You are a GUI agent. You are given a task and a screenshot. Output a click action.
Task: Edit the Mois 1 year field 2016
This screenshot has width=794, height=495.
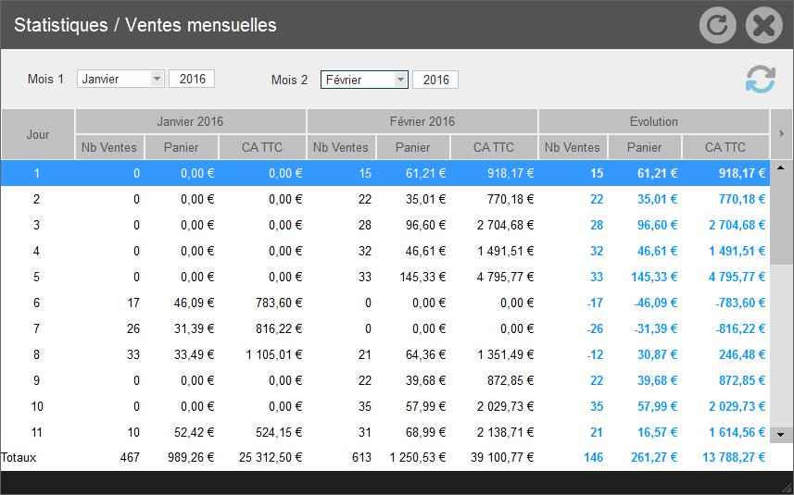192,80
